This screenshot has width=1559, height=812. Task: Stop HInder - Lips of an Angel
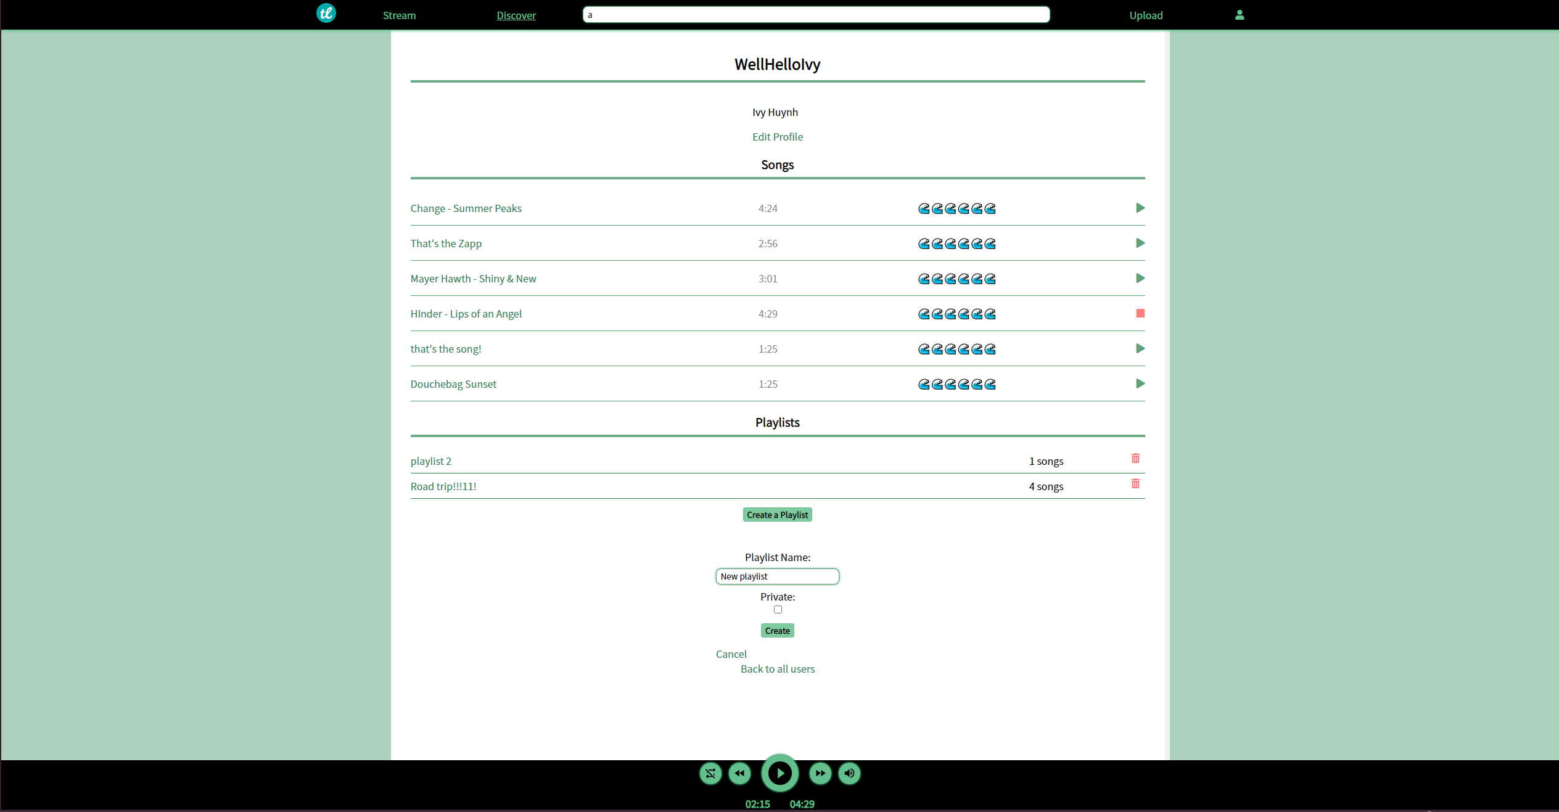tap(1140, 313)
